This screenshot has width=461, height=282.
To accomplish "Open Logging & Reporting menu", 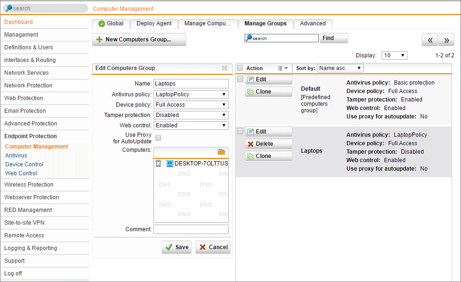I will [x=31, y=248].
